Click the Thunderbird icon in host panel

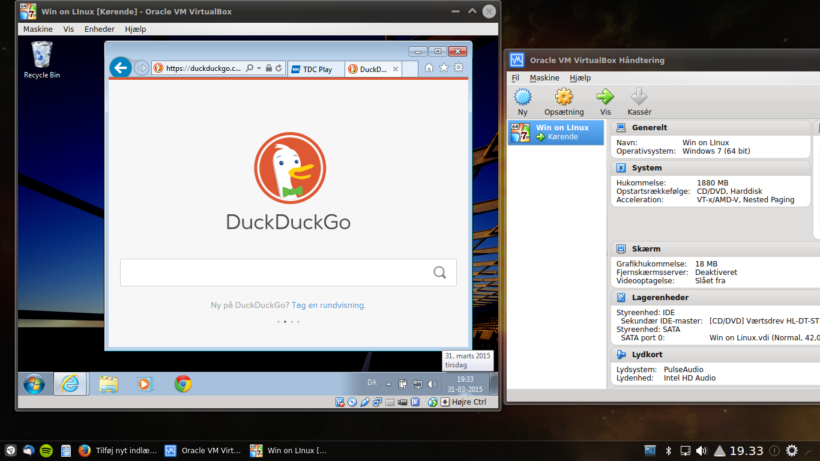[28, 450]
